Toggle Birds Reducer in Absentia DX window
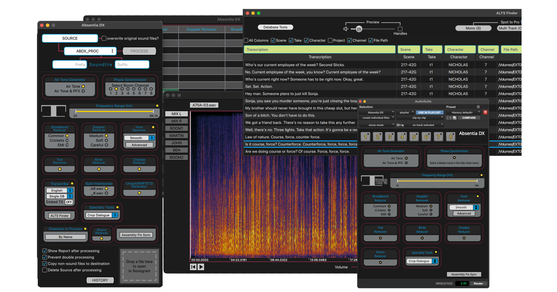This screenshot has width=557, height=292. tap(99, 169)
